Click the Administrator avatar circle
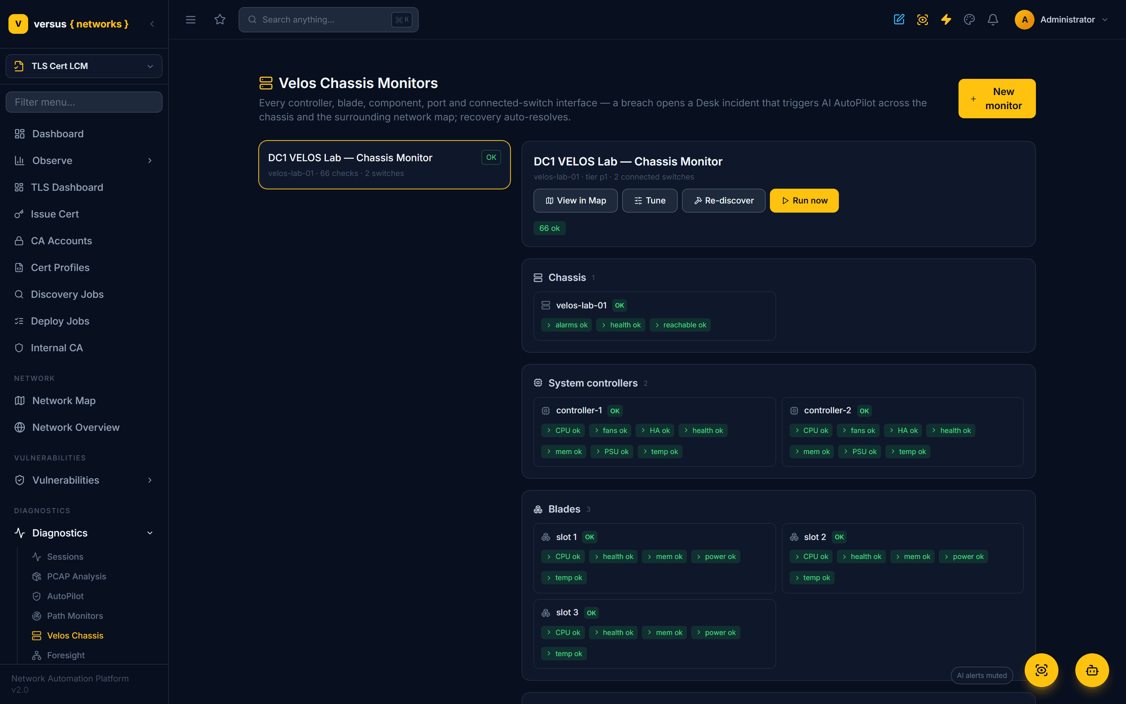 pos(1025,20)
